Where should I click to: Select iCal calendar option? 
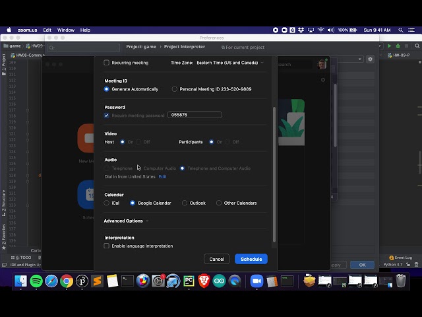pyautogui.click(x=107, y=203)
